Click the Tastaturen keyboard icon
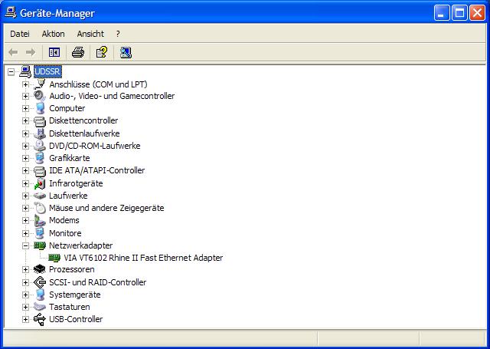The image size is (490, 349). [40, 307]
